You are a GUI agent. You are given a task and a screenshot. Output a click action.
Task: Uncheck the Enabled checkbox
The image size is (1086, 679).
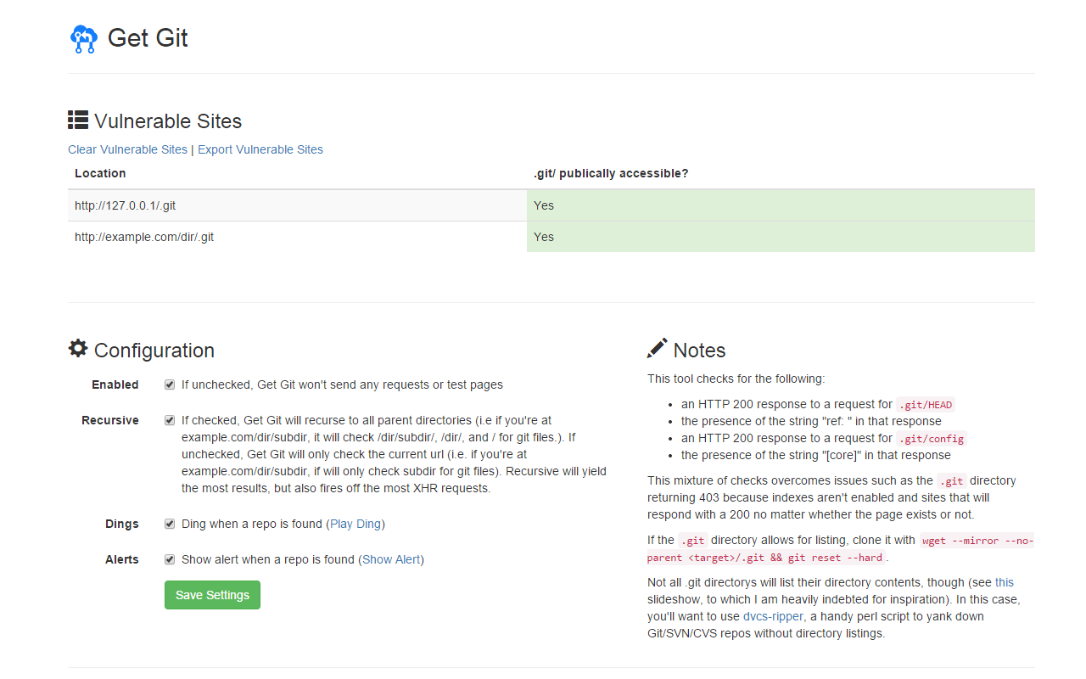(x=170, y=384)
